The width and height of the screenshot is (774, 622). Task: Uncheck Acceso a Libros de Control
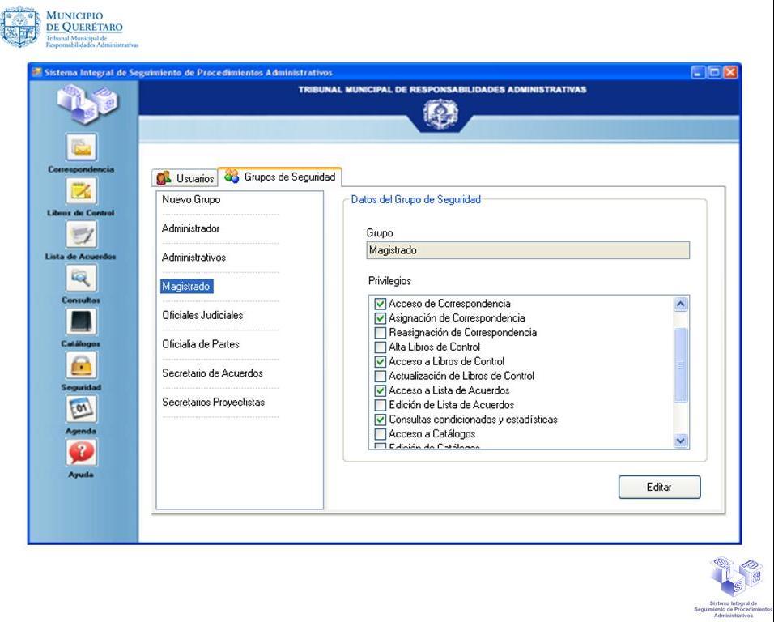[x=380, y=361]
